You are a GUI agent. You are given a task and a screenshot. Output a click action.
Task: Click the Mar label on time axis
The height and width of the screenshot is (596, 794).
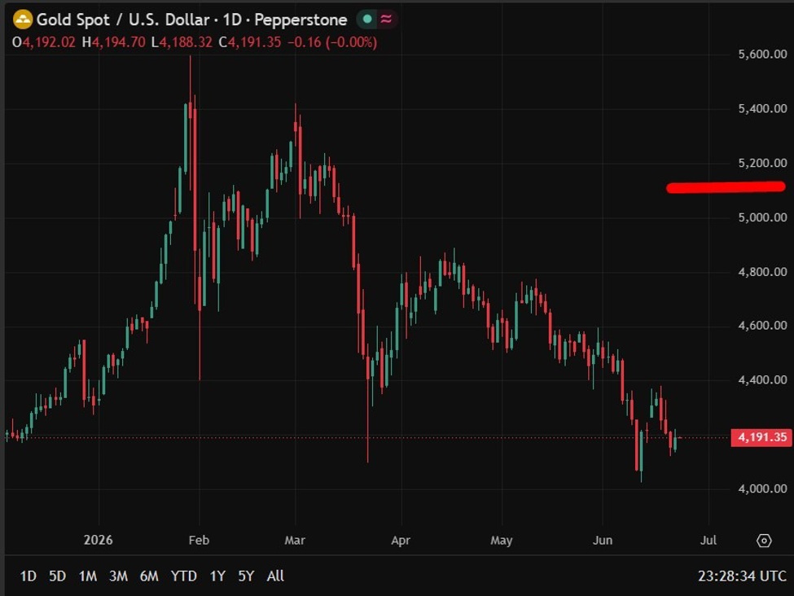pyautogui.click(x=295, y=541)
